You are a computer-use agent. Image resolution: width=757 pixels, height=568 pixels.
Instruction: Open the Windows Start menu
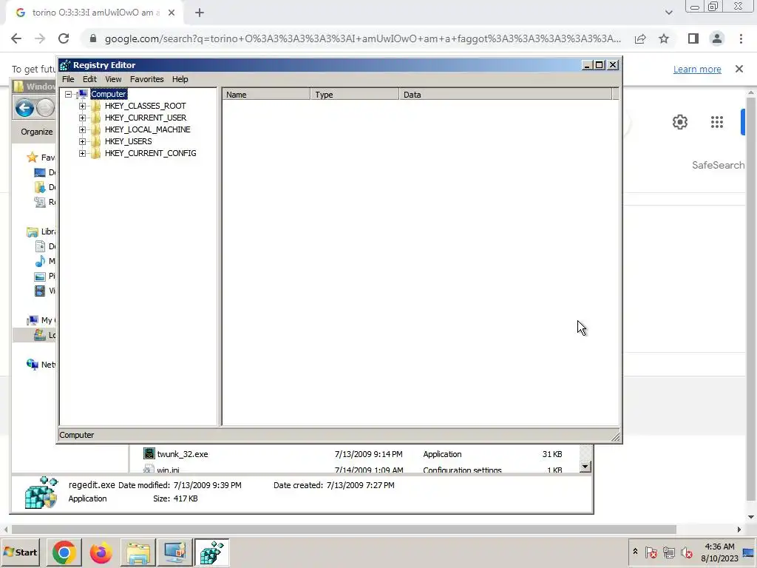point(20,552)
